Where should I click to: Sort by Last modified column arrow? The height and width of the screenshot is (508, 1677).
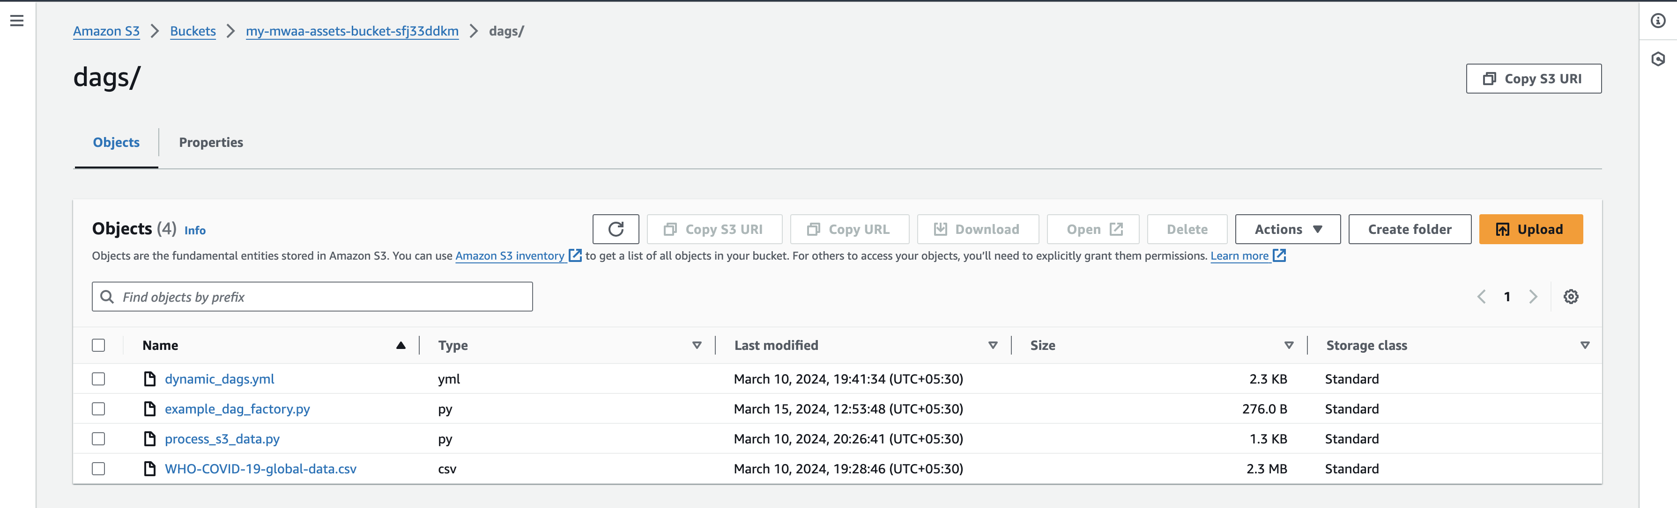992,345
